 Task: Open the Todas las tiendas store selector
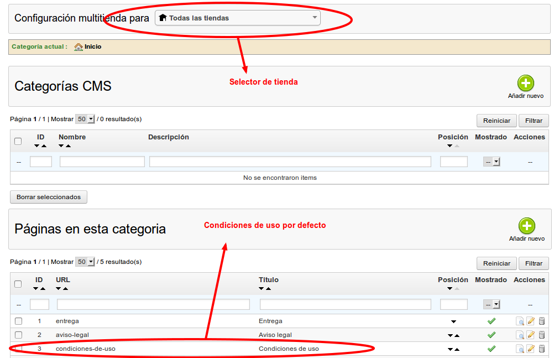click(238, 18)
